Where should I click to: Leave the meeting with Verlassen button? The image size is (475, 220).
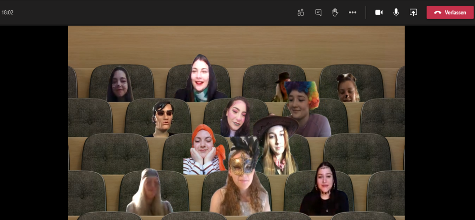pyautogui.click(x=450, y=12)
